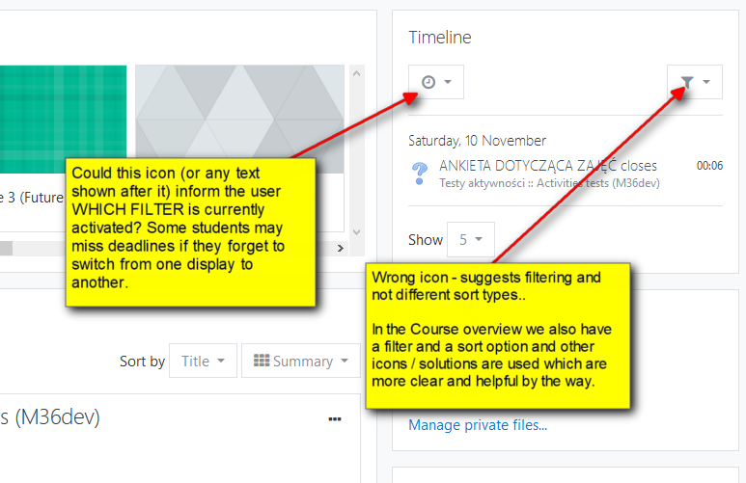The height and width of the screenshot is (483, 746).
Task: Click the up arrow of the vertical scrollbar
Action: tap(357, 73)
